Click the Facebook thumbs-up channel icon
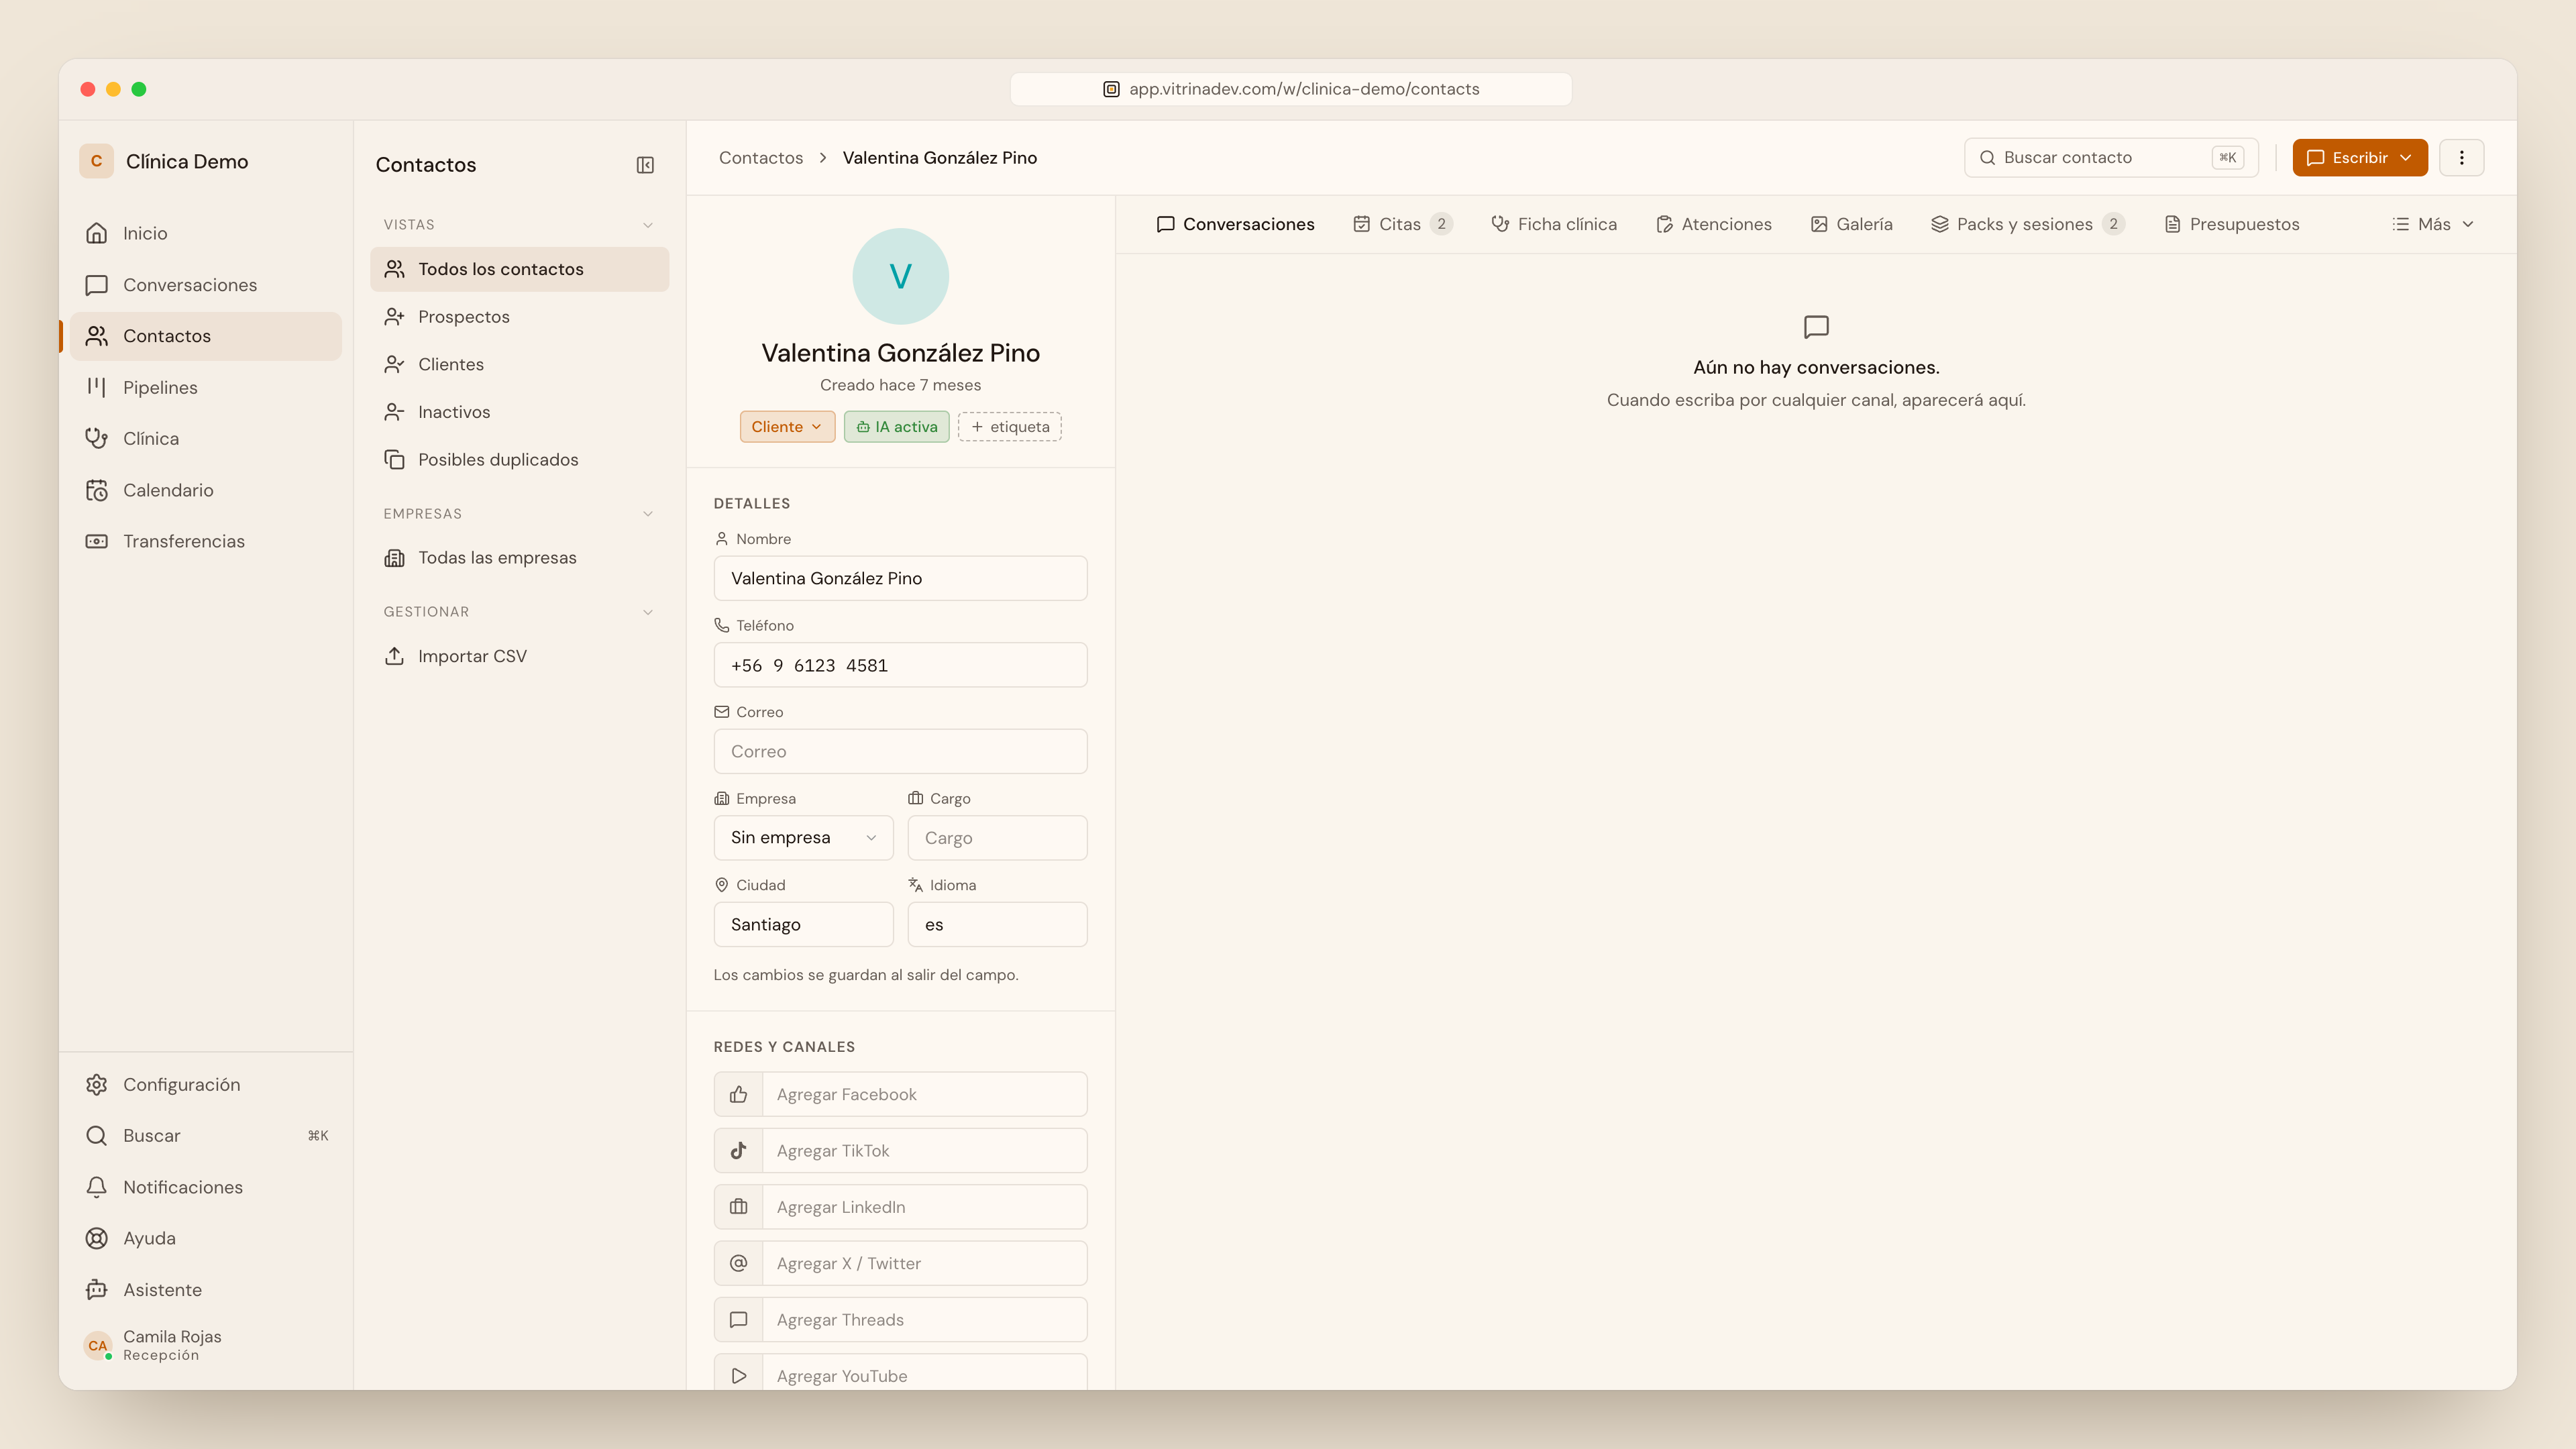 tap(738, 1094)
